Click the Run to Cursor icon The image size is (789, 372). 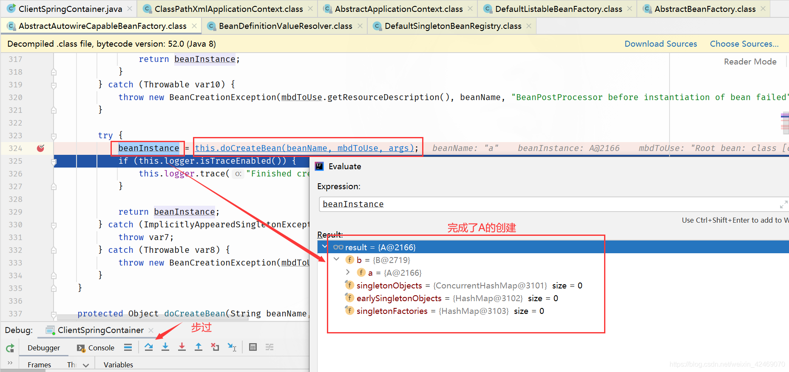click(x=232, y=347)
